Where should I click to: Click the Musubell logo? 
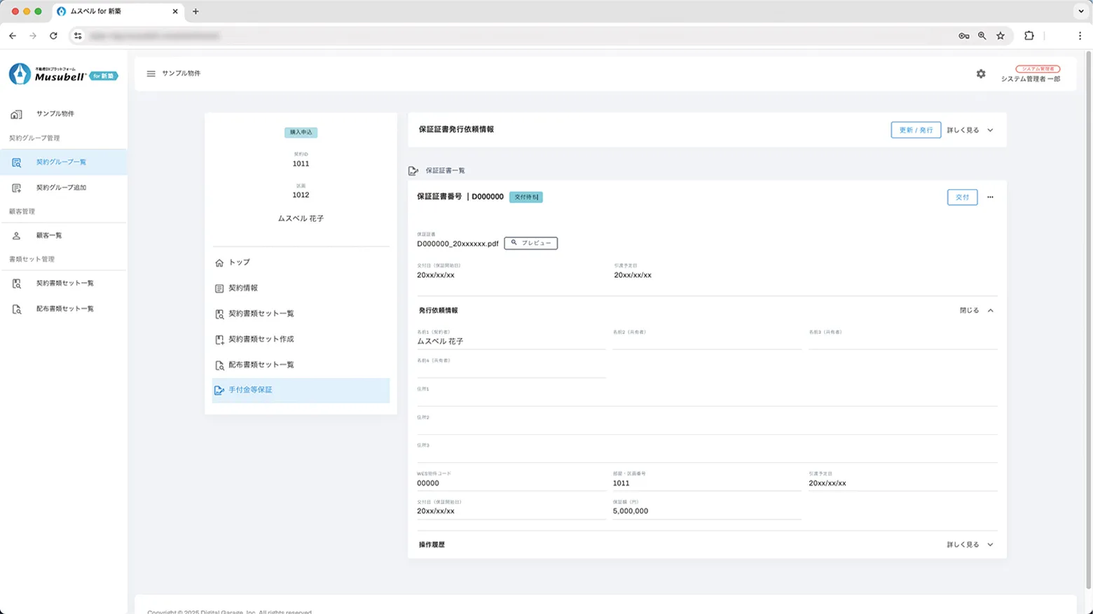coord(63,74)
